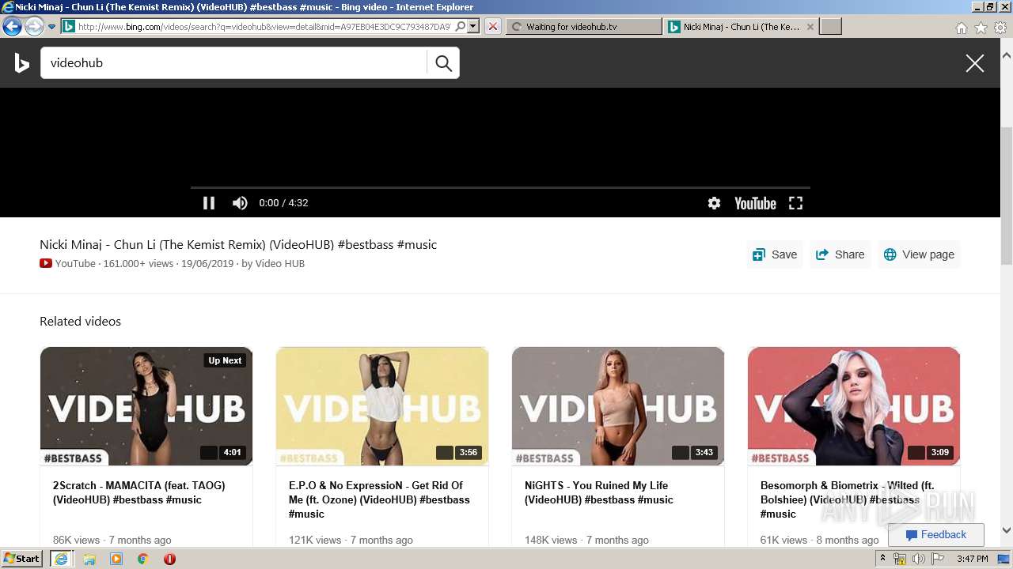The image size is (1013, 569).
Task: Close the video detail overlay
Action: click(x=975, y=63)
